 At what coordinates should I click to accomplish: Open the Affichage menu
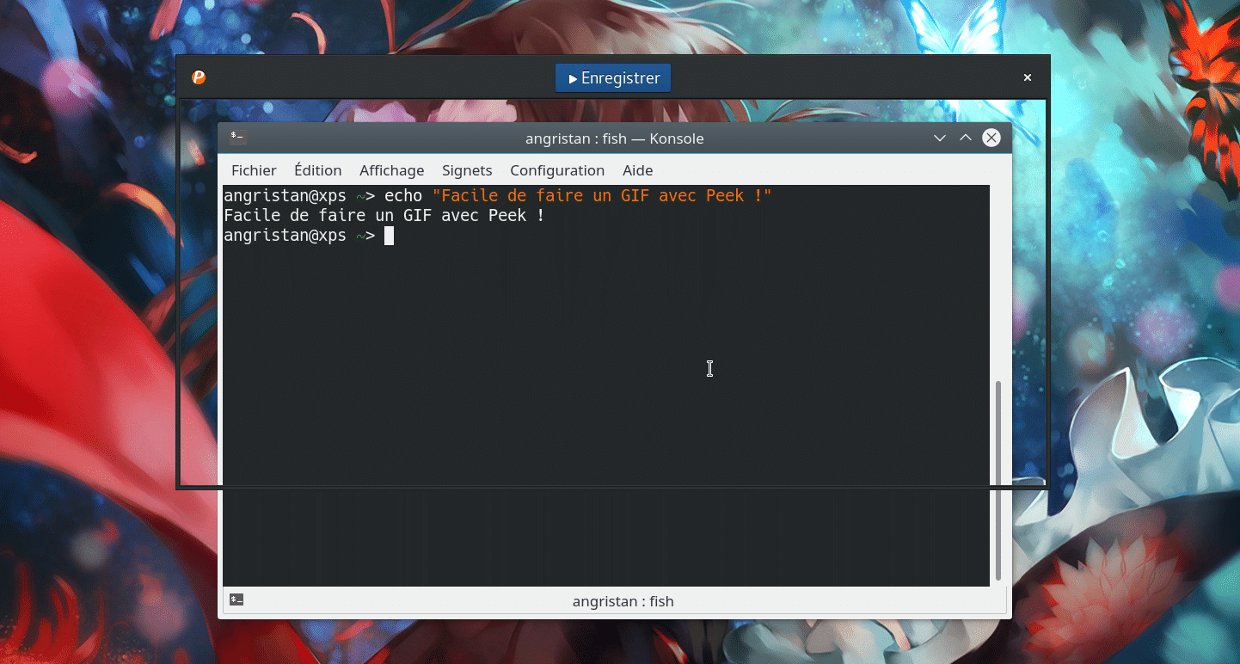coord(391,170)
